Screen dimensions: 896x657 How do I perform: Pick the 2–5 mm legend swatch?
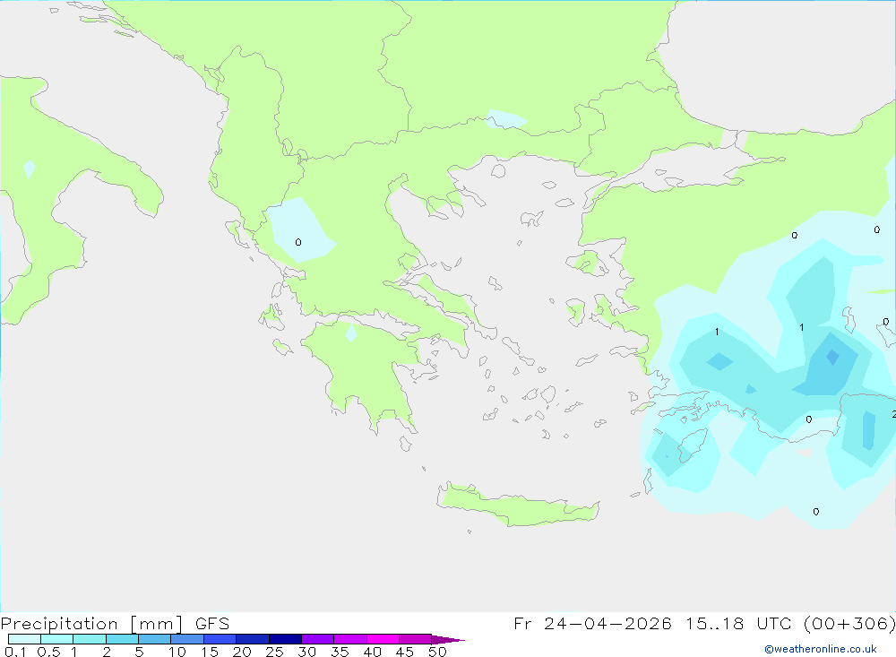pos(122,639)
